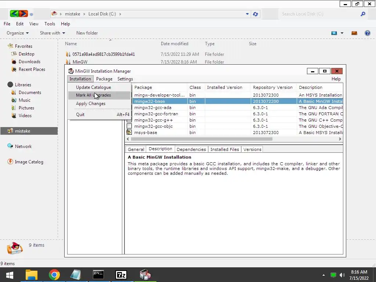Screen dimensions: 376x282
Task: Choose Mark All Upgrades menu entry
Action: pos(99,95)
